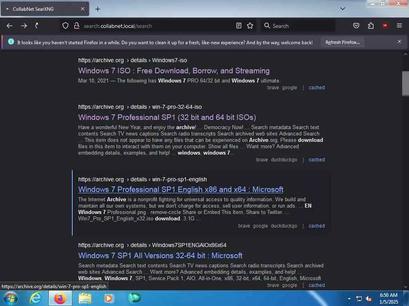Show hidden tray icons arrow
This screenshot has width=409, height=306.
pos(349,298)
